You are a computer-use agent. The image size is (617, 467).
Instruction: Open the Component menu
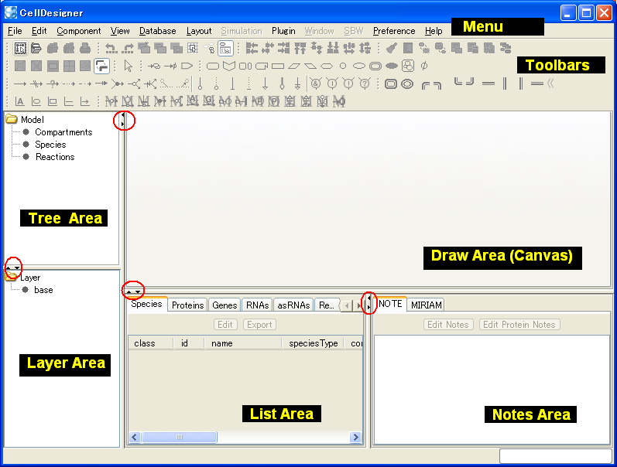click(x=79, y=31)
